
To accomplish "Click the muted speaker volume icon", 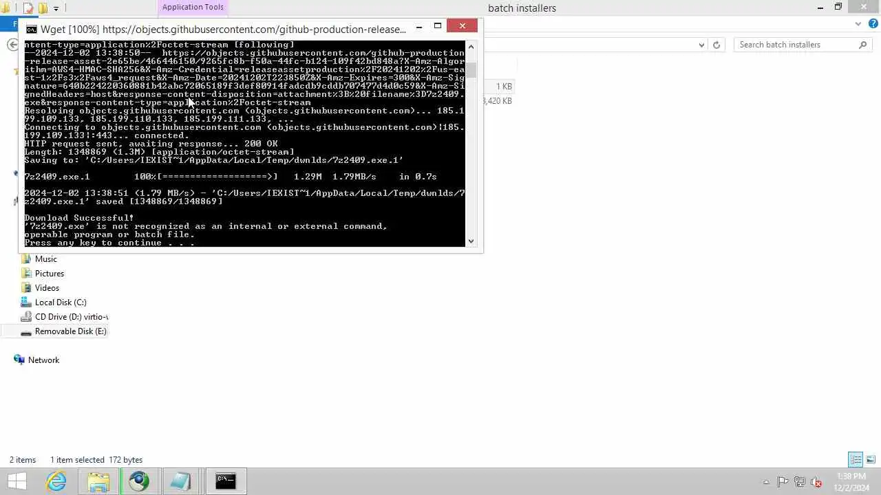I will [x=816, y=482].
